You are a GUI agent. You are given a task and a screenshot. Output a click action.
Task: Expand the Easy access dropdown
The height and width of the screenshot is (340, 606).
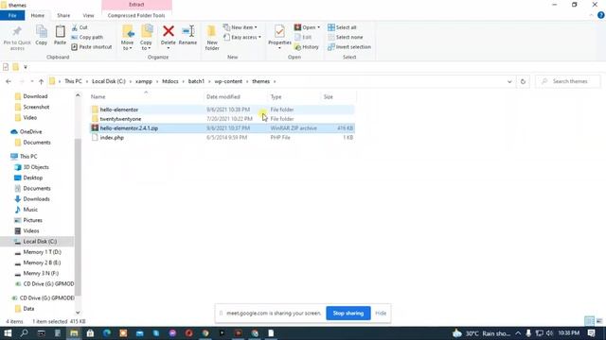coord(242,37)
